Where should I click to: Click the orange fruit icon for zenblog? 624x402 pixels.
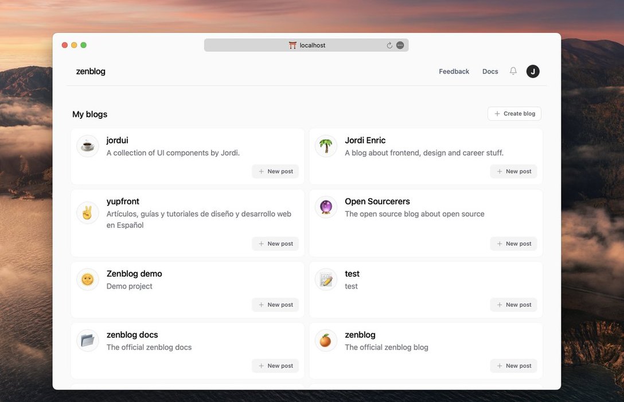coord(326,341)
